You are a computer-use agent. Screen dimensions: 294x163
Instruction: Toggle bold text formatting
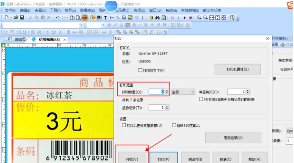tap(109, 25)
